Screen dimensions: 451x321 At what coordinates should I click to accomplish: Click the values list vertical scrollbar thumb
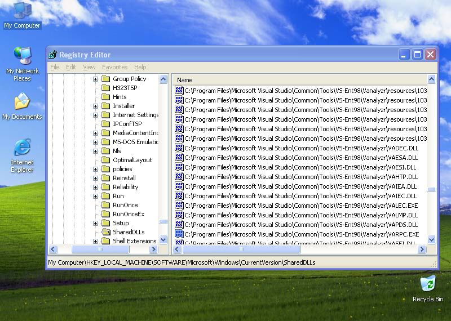pos(431,190)
